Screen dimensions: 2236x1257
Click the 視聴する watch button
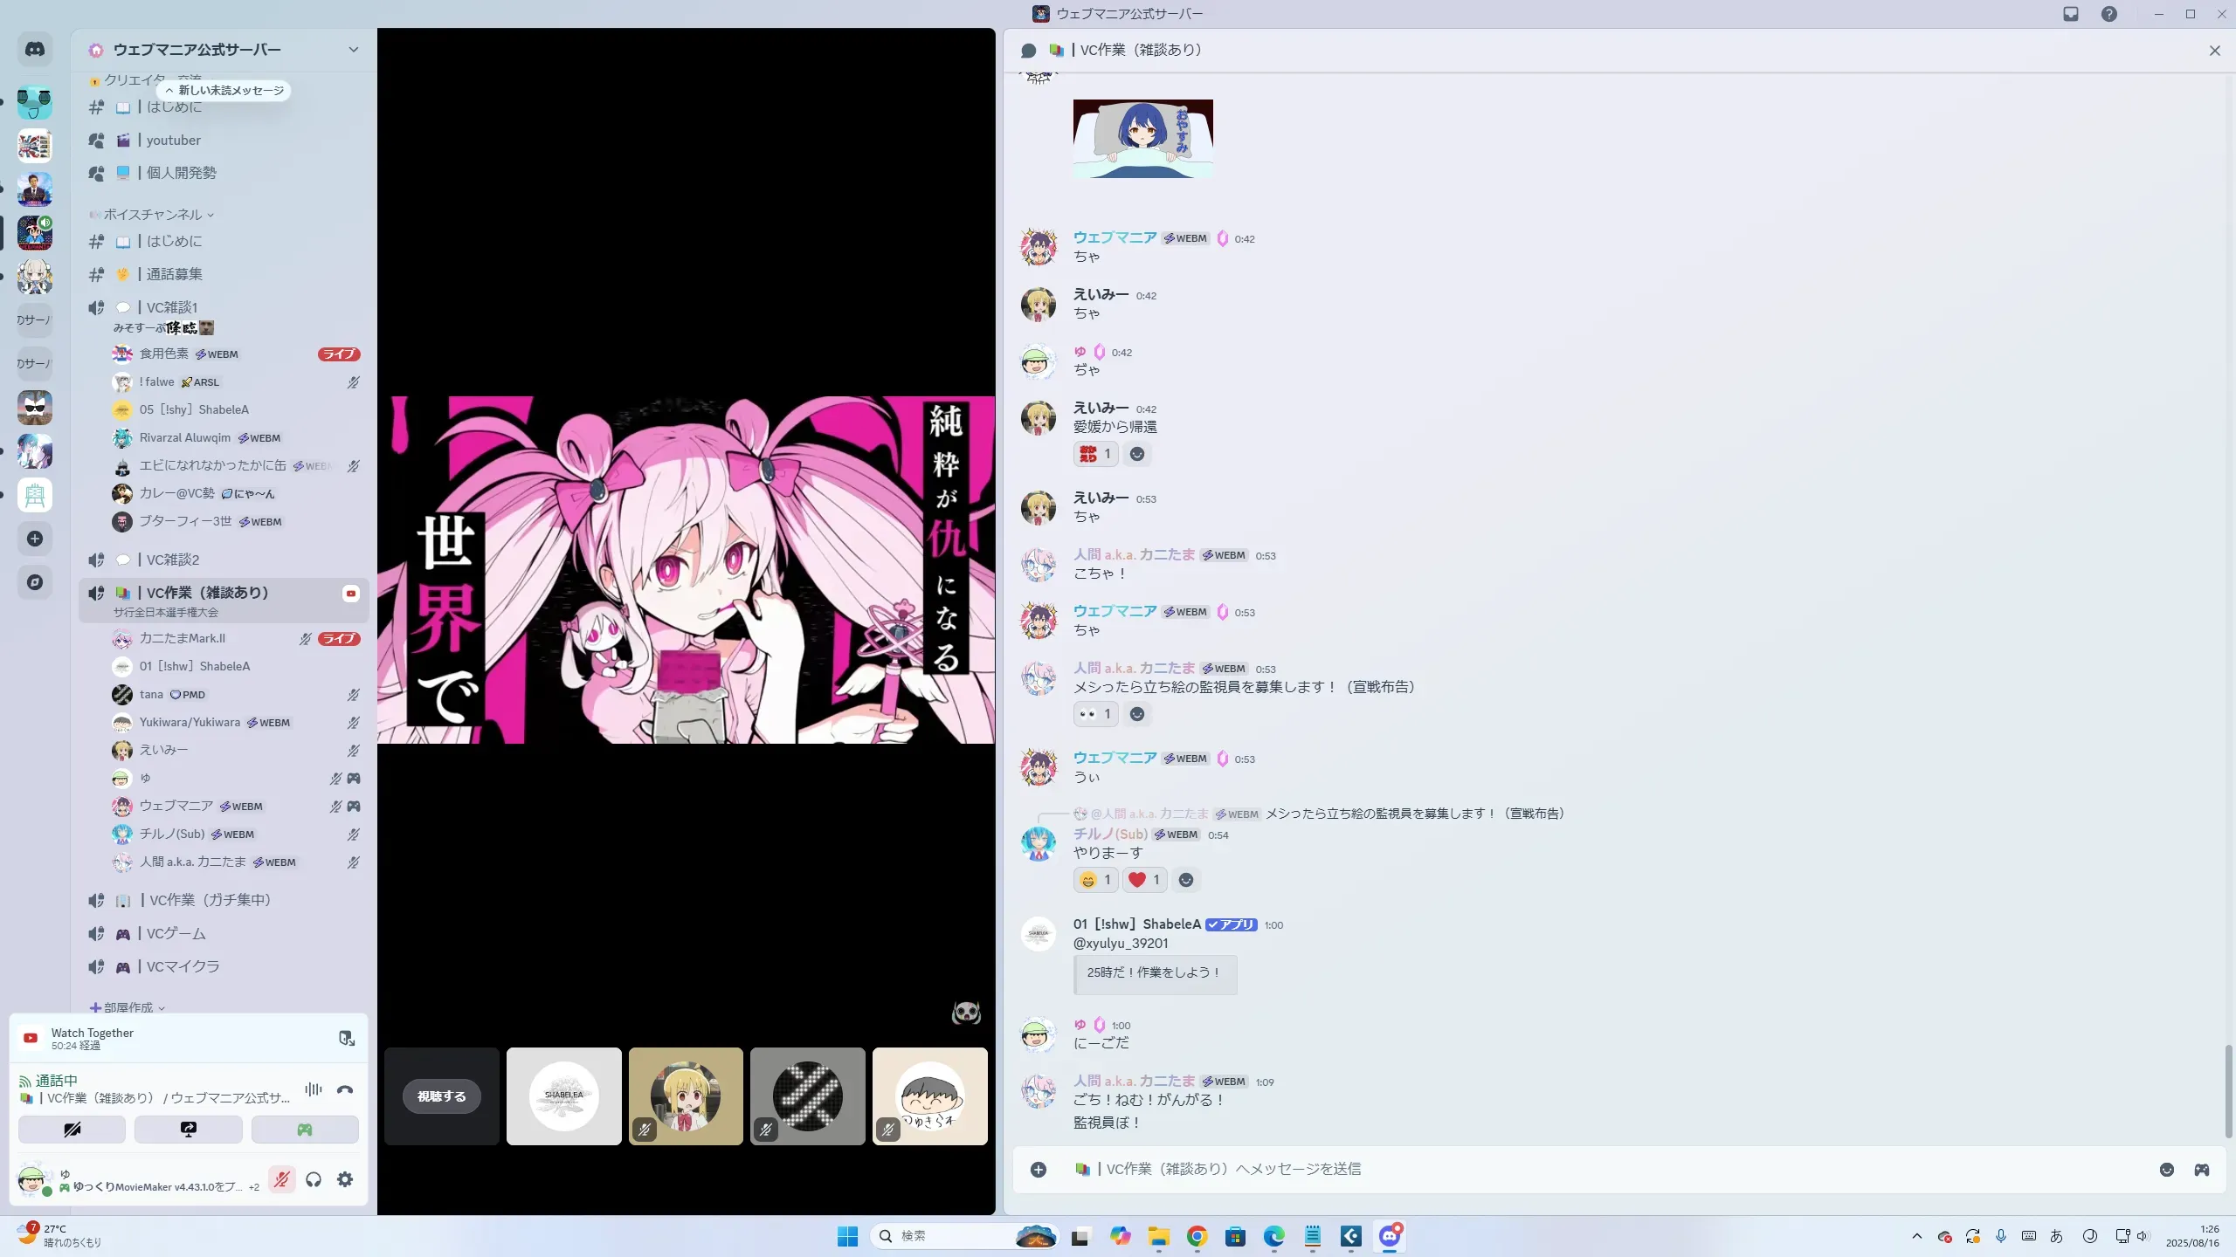441,1096
